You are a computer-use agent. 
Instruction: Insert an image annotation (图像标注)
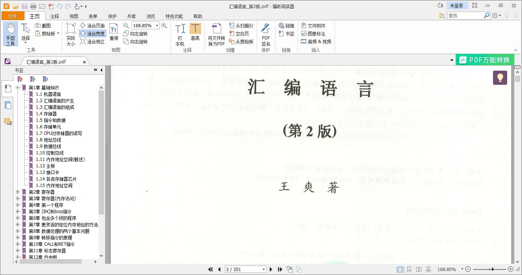314,33
